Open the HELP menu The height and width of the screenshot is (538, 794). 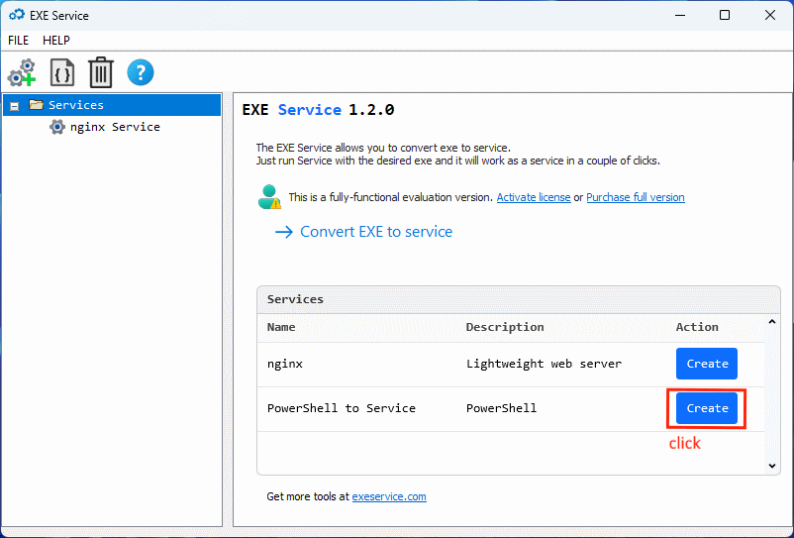56,40
